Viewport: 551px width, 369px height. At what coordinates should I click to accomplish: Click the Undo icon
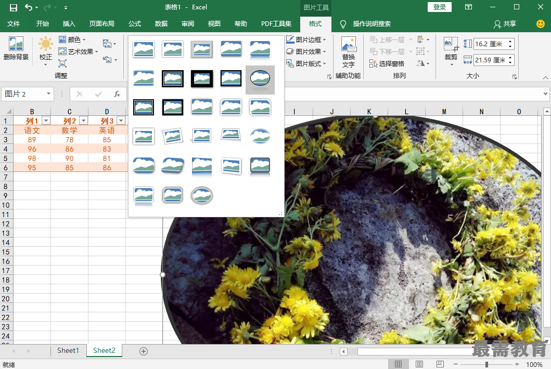coord(29,7)
